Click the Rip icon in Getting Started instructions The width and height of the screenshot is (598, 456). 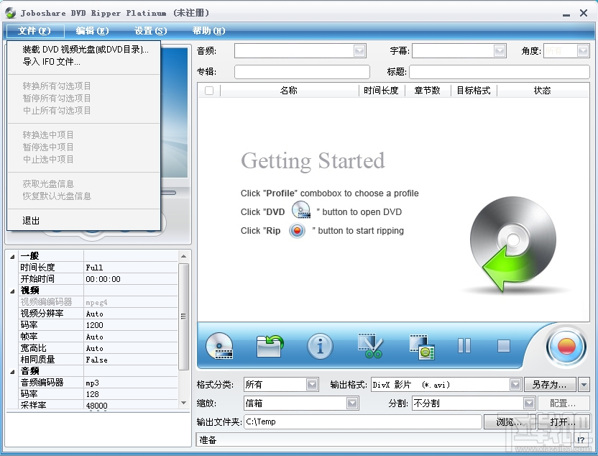pyautogui.click(x=297, y=231)
